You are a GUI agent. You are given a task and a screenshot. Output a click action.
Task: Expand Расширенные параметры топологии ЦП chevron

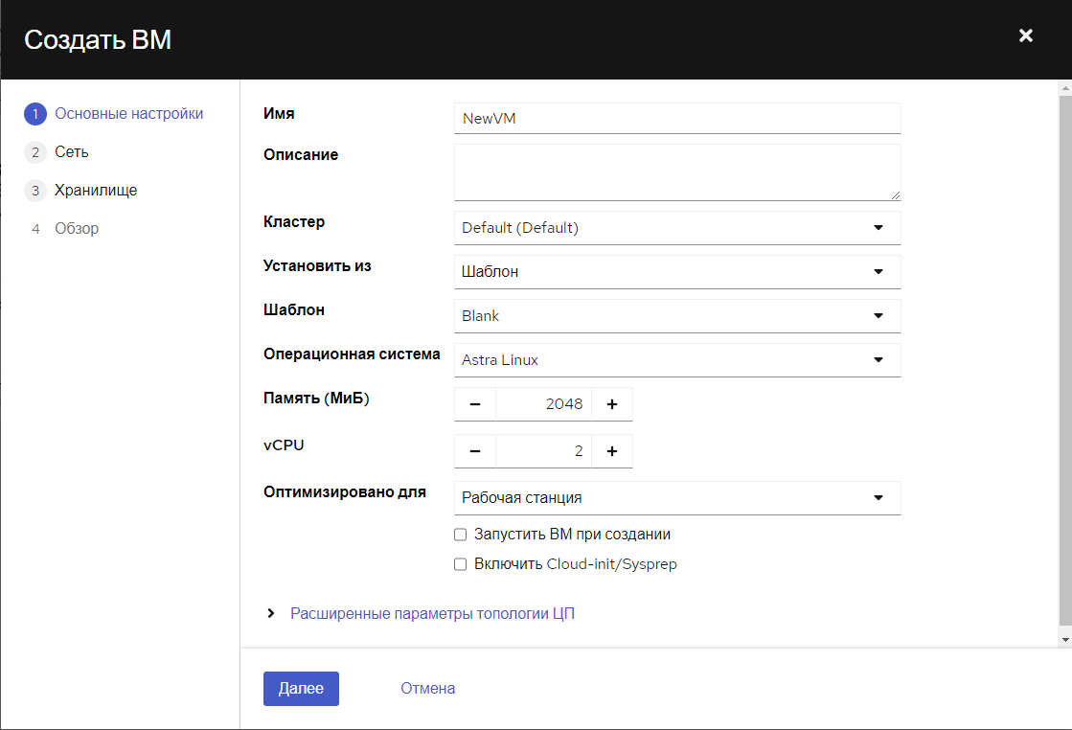click(271, 613)
